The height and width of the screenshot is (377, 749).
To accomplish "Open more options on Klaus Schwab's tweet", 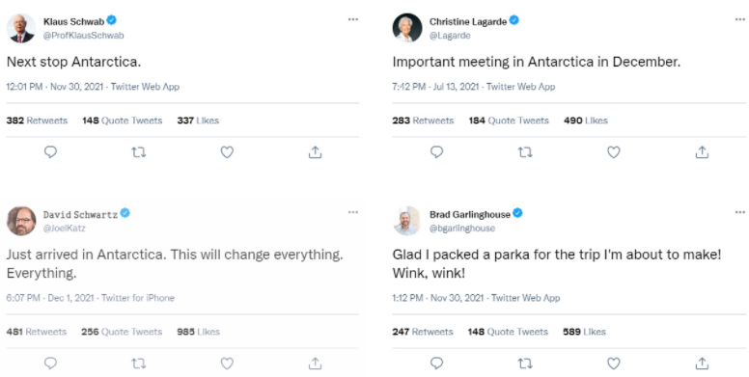I will (353, 19).
